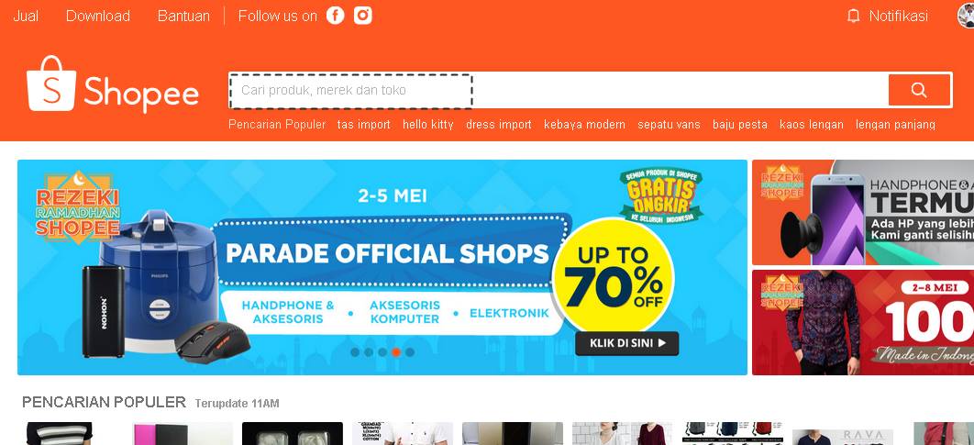
Task: Click the Gratis Ongkir badge on banner
Action: click(x=661, y=195)
